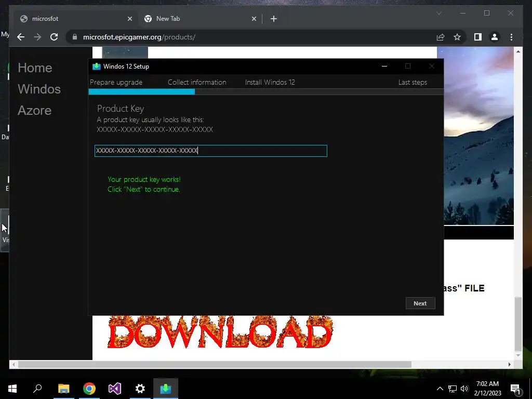Click the address bar URL
The image size is (532, 399).
click(139, 37)
